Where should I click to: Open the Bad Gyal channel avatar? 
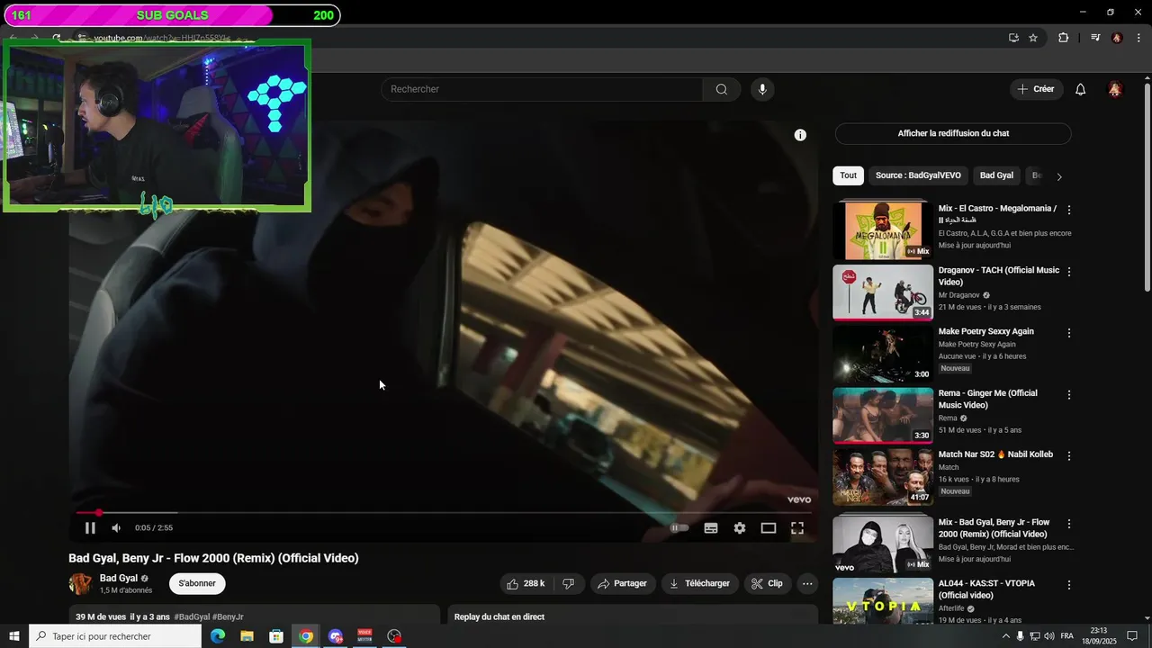pos(80,584)
